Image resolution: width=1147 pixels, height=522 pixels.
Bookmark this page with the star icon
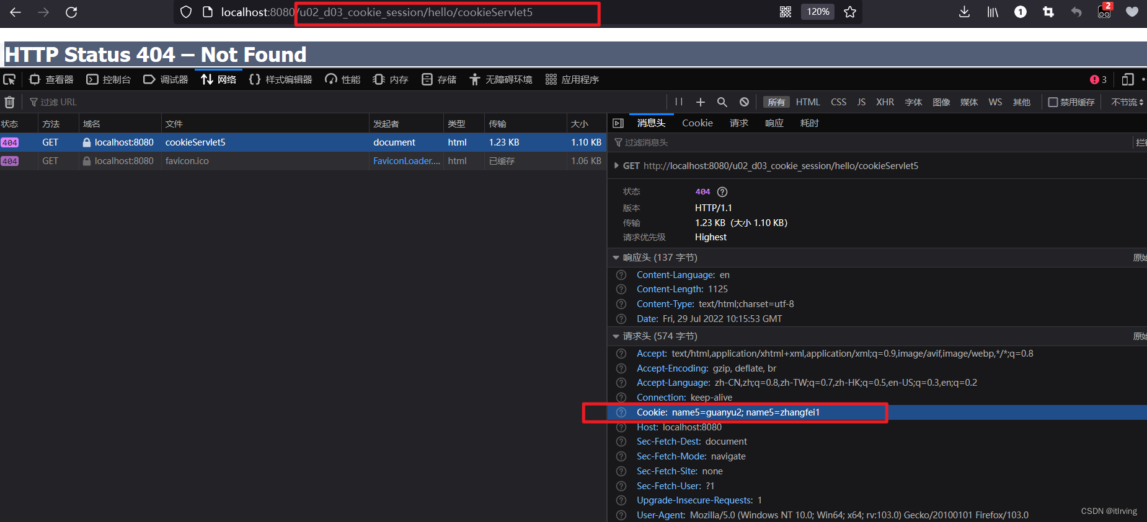850,12
